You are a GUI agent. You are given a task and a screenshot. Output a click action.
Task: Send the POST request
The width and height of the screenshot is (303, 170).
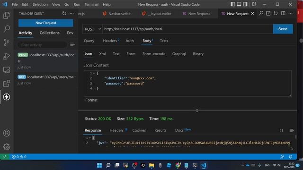click(x=283, y=29)
